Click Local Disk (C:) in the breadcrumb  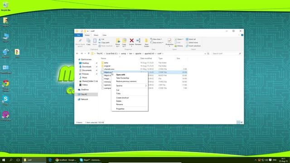pos(112,53)
